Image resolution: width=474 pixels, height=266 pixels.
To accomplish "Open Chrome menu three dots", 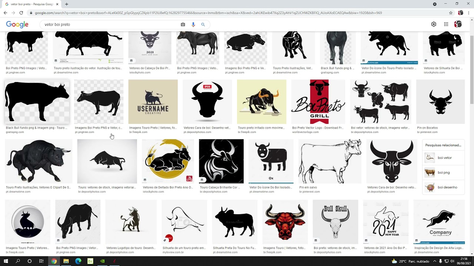I will point(469,13).
